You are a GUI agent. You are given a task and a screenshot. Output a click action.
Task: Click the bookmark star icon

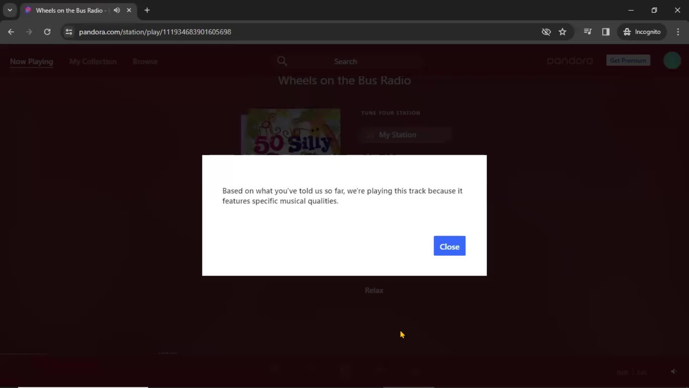[x=562, y=32]
